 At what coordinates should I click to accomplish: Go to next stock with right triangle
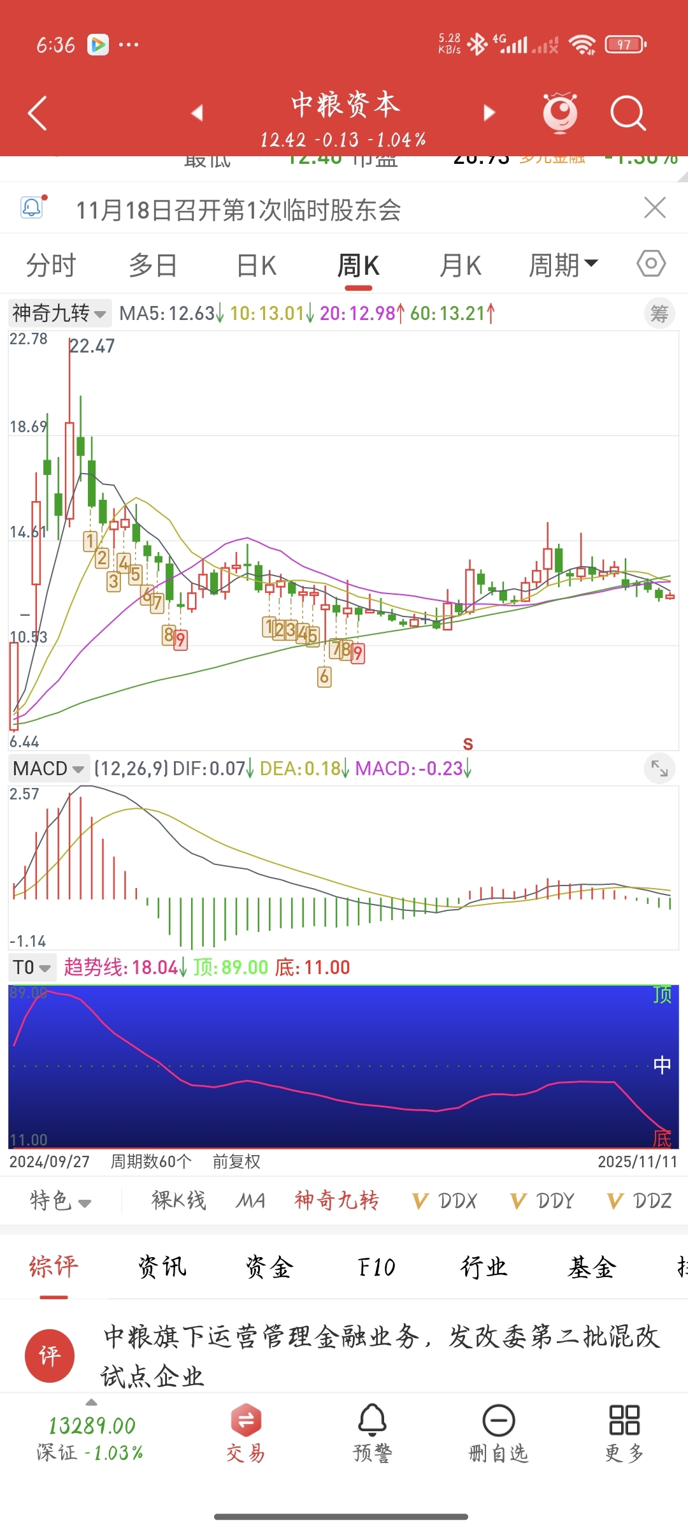(x=489, y=113)
